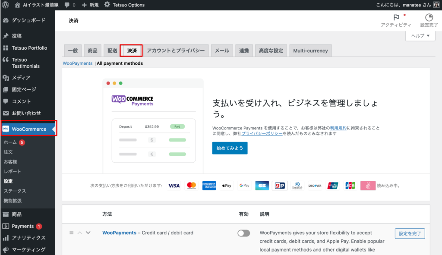Open the Activity flag icon
The image size is (442, 255).
tap(396, 18)
